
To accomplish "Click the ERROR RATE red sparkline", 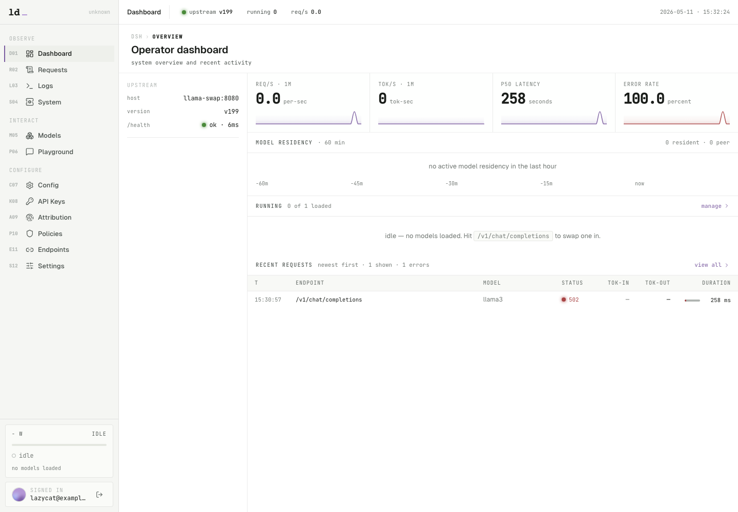I will 676,118.
